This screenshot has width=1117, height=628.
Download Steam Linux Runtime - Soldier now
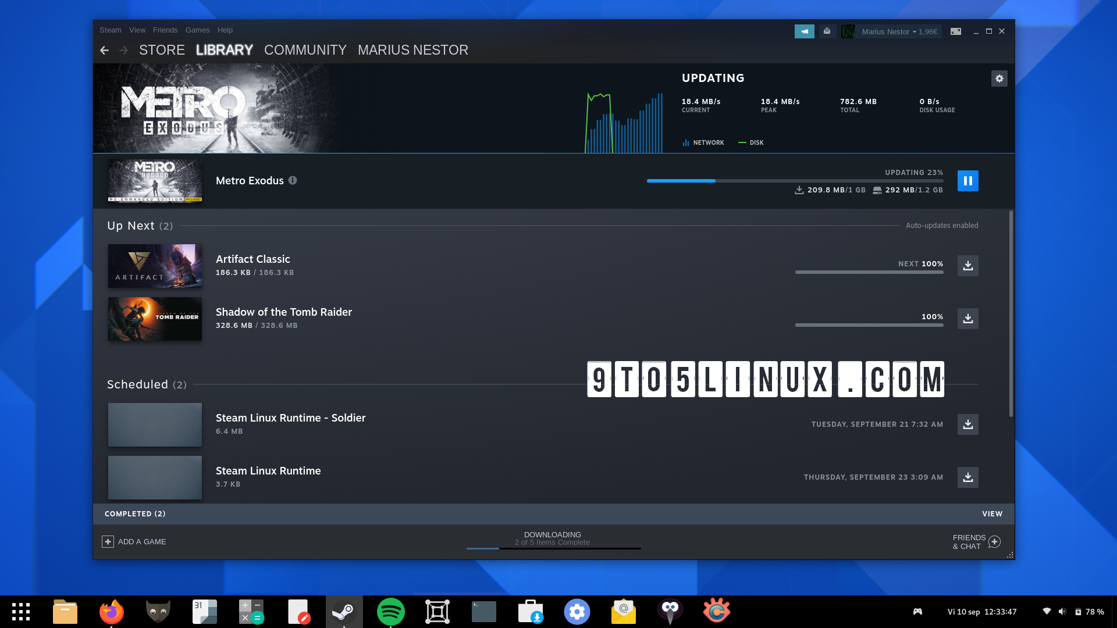(x=967, y=424)
